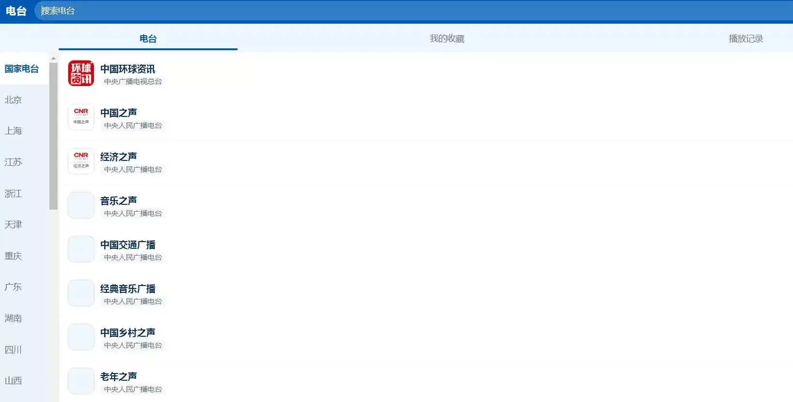793x402 pixels.
Task: Select the 中国交通广播 station thumbnail
Action: coord(81,249)
